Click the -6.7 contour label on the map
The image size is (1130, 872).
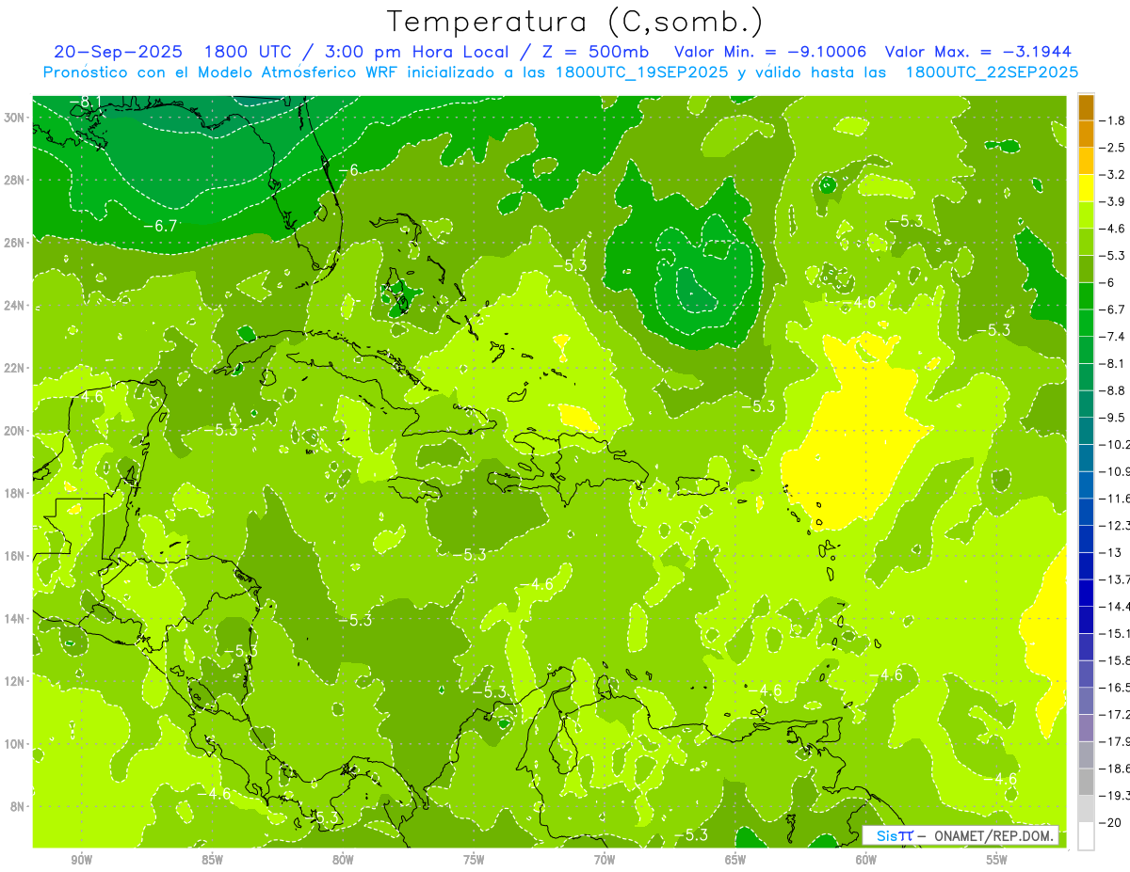(x=160, y=226)
